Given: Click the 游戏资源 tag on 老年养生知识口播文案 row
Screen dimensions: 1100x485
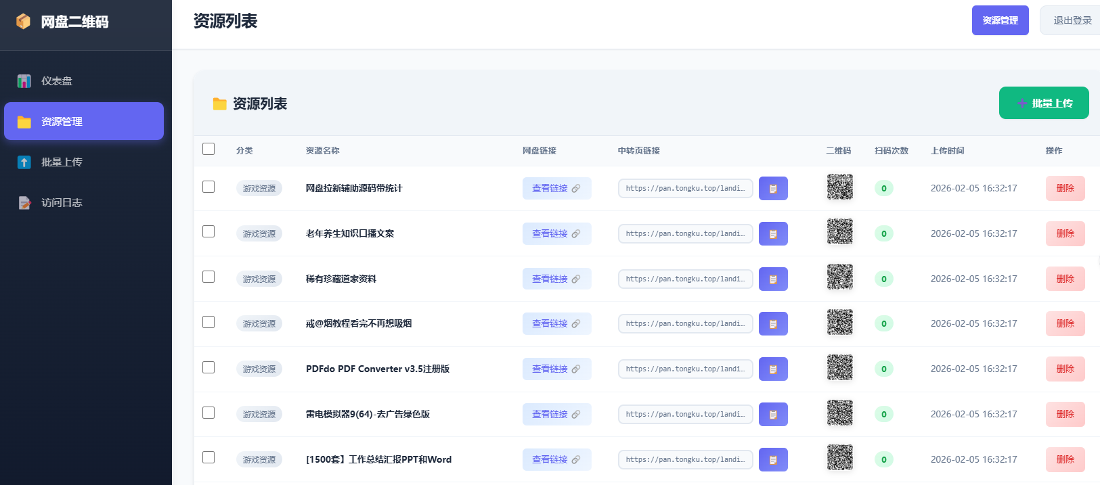Looking at the screenshot, I should (259, 233).
